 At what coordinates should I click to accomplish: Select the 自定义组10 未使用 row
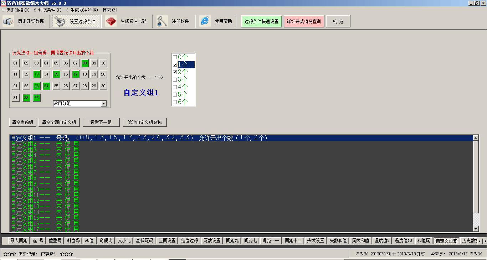click(241, 189)
